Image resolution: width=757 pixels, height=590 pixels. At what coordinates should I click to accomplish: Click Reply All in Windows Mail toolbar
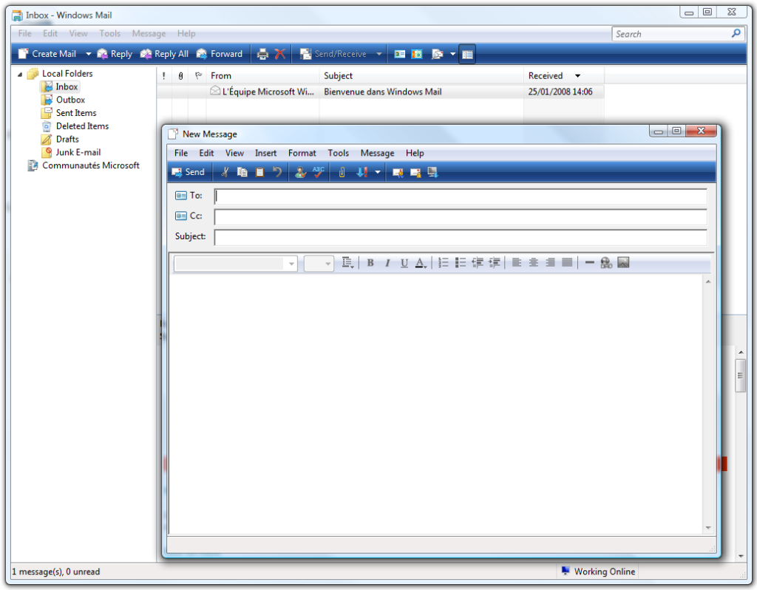[164, 54]
